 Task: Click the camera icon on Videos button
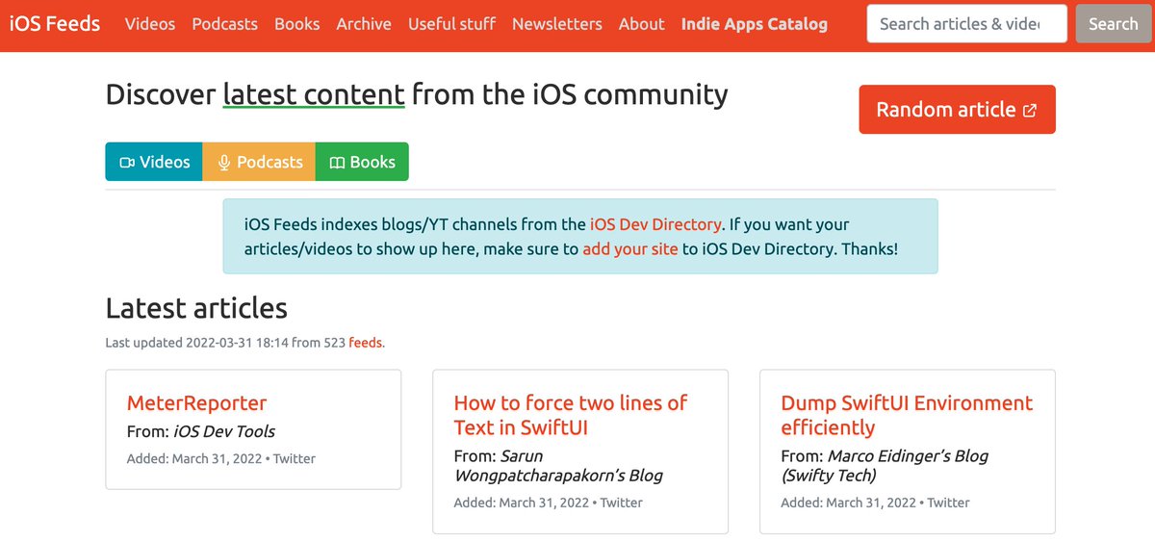(127, 163)
